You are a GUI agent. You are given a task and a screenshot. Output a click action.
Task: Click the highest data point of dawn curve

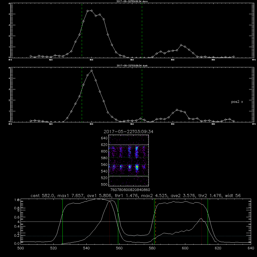click(92, 11)
